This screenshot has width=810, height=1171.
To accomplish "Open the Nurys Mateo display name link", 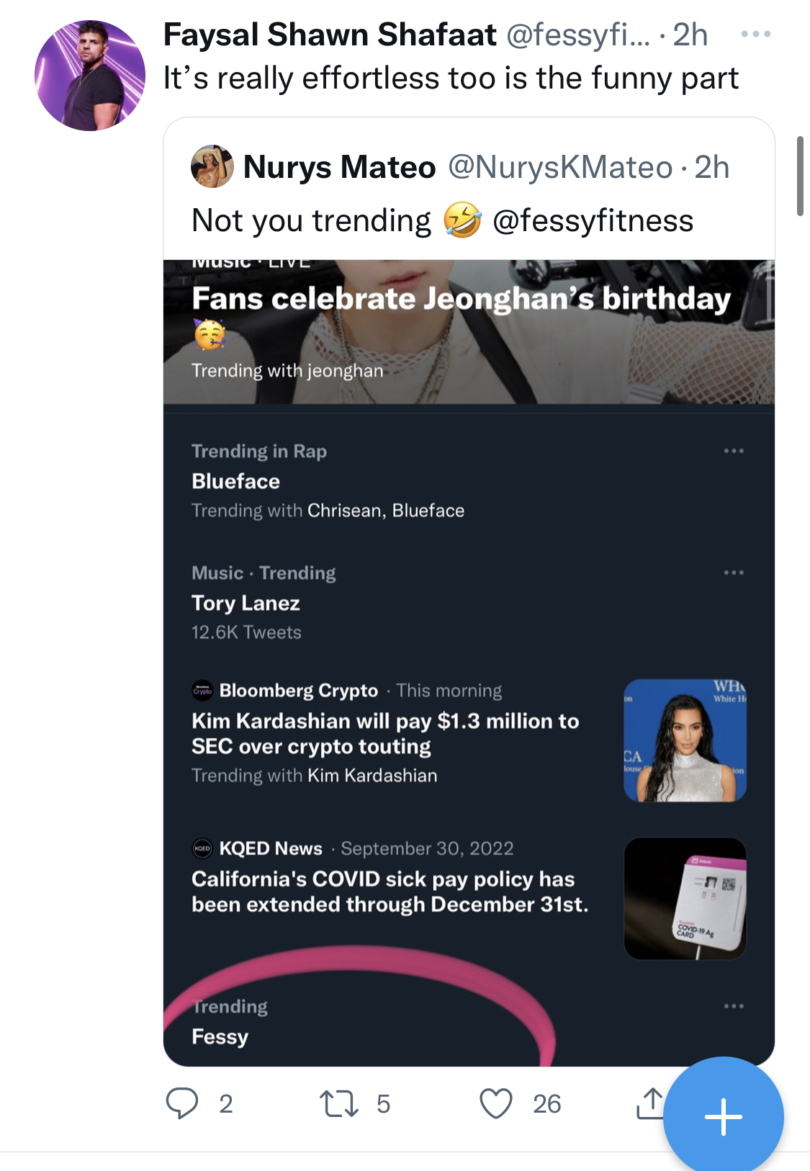I will pos(339,167).
